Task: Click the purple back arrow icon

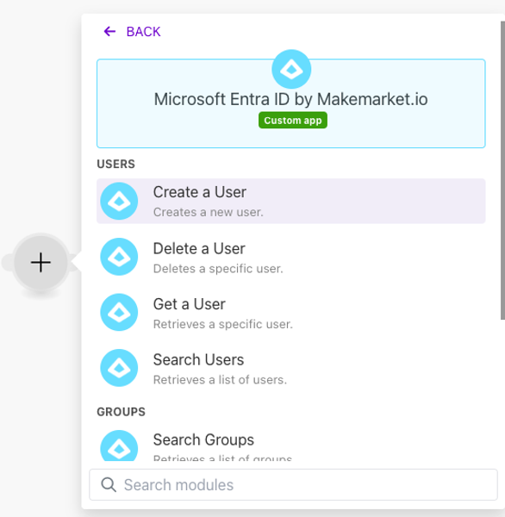Action: [109, 32]
